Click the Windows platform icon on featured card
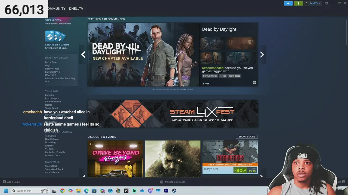Viewport: 348px width, 195px height. click(254, 83)
